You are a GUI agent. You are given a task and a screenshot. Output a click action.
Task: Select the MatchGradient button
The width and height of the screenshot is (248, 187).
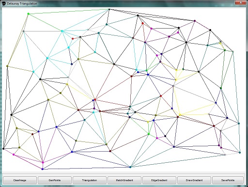[x=124, y=180]
